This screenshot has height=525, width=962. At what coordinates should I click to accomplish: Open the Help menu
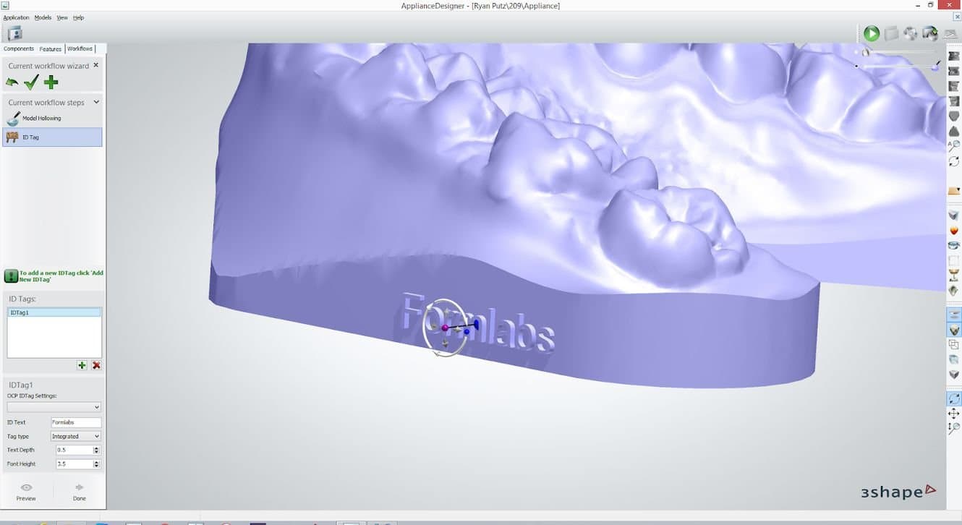[x=79, y=17]
